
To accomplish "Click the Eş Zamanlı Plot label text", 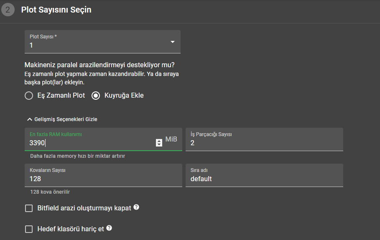I will tap(61, 96).
